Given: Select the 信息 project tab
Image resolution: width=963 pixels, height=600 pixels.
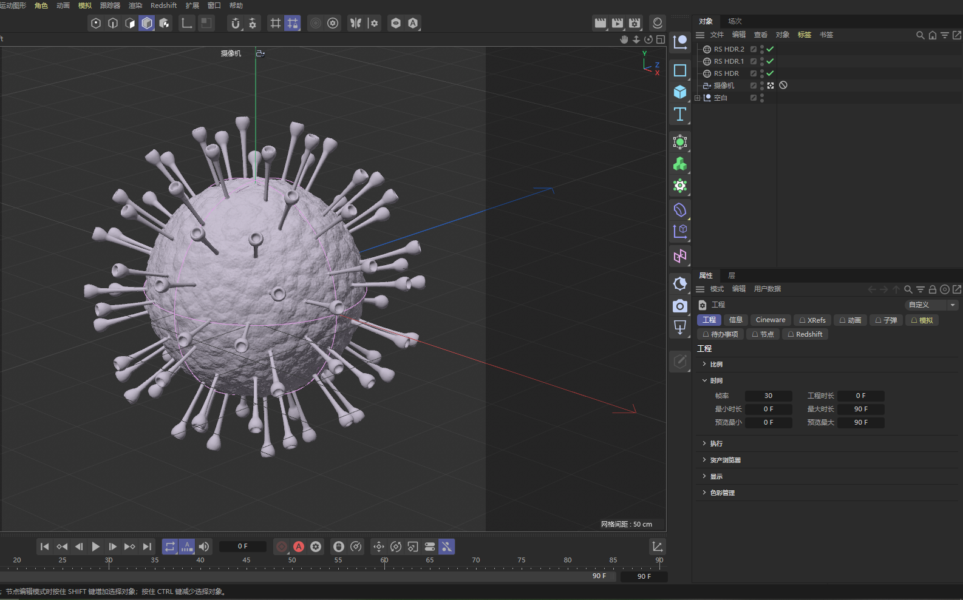Looking at the screenshot, I should 736,320.
